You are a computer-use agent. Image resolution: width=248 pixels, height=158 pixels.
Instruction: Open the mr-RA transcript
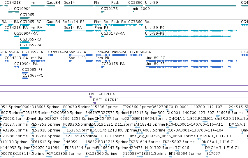click(x=38, y=31)
